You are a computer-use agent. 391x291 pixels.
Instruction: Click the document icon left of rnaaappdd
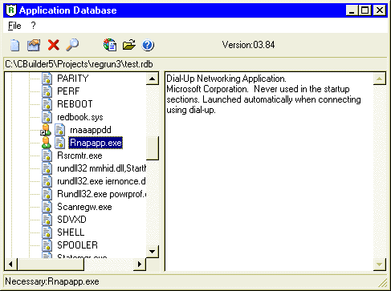[x=60, y=130]
